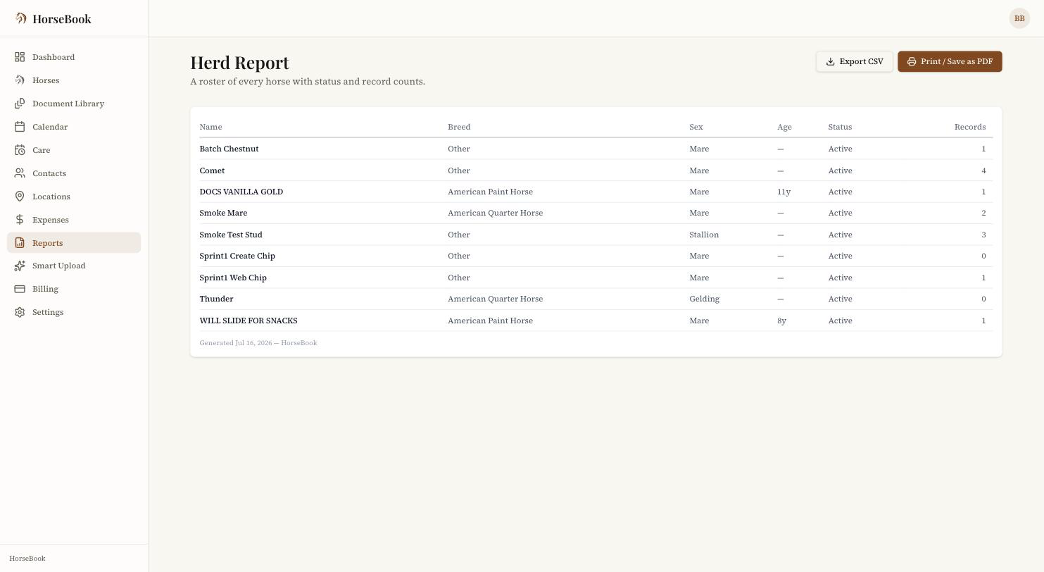This screenshot has width=1044, height=572.
Task: Click Sprint1 Web Chip row name
Action: (x=233, y=278)
